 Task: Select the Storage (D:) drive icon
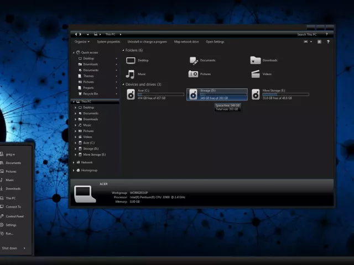coord(193,94)
